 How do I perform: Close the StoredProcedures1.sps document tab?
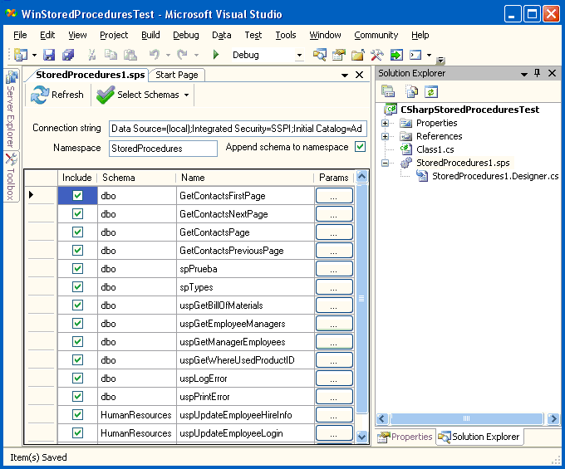[x=359, y=75]
